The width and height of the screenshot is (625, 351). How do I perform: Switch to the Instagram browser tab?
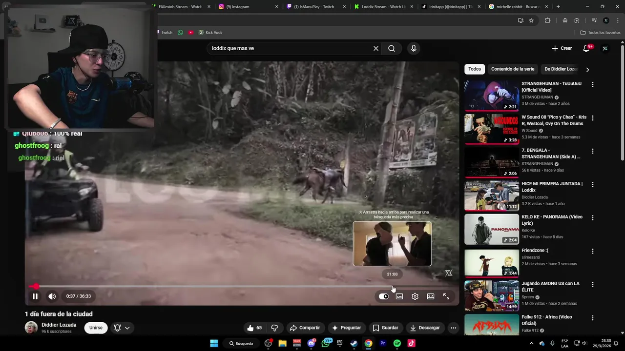[x=248, y=7]
